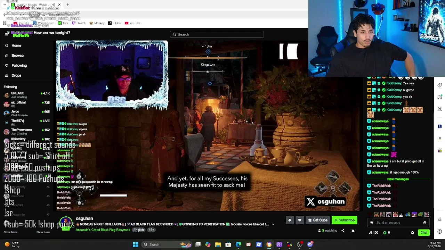The height and width of the screenshot is (250, 445).
Task: Toggle the heart follow button for osguhan
Action: click(300, 220)
